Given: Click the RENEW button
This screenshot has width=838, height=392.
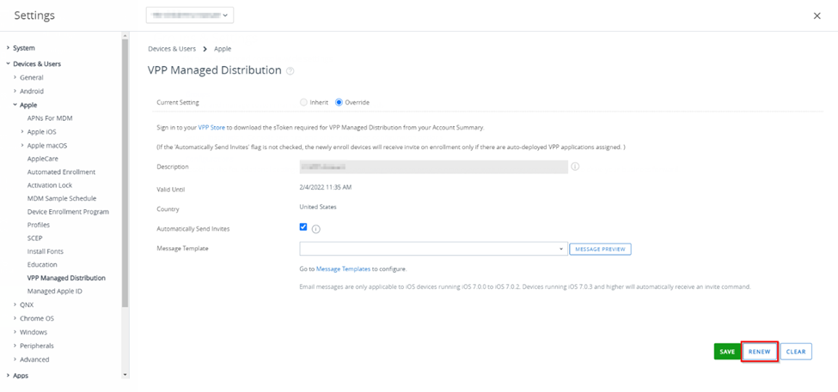Looking at the screenshot, I should (x=760, y=352).
